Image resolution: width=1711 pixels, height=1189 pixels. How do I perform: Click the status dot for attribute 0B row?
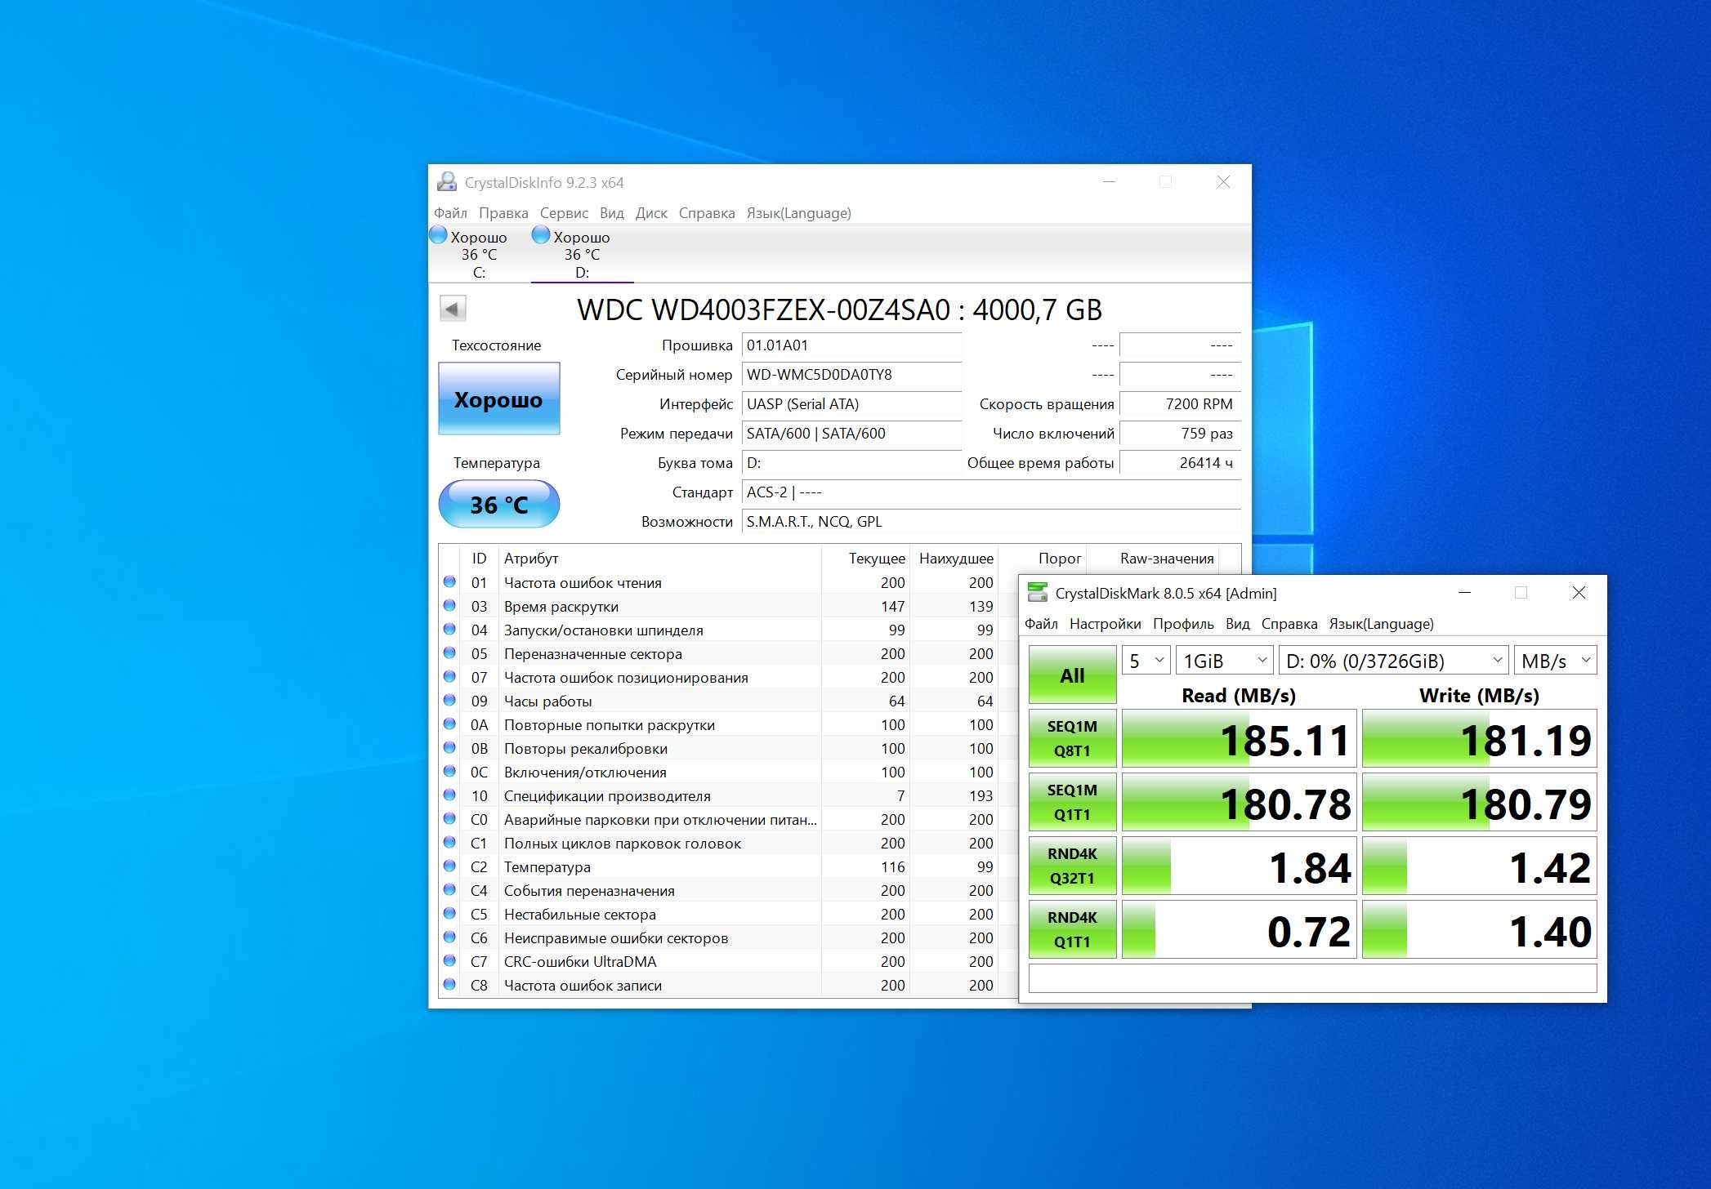tap(449, 748)
